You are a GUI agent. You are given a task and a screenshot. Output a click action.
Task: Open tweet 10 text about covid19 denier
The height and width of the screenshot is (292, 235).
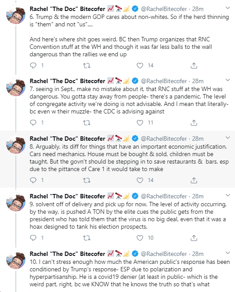point(130,273)
